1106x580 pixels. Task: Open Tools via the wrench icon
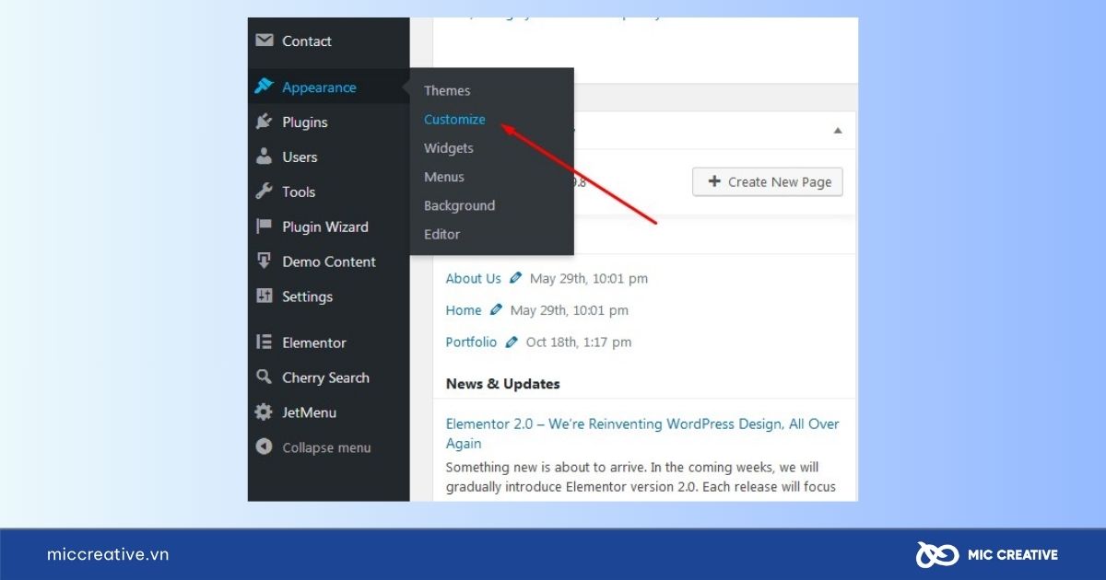(x=265, y=191)
